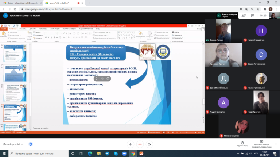Toggle the microphone in Meet controls

[x=131, y=144]
